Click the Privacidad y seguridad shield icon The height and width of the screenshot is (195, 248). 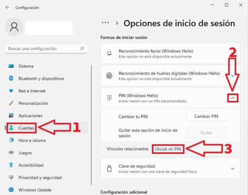(x=11, y=177)
